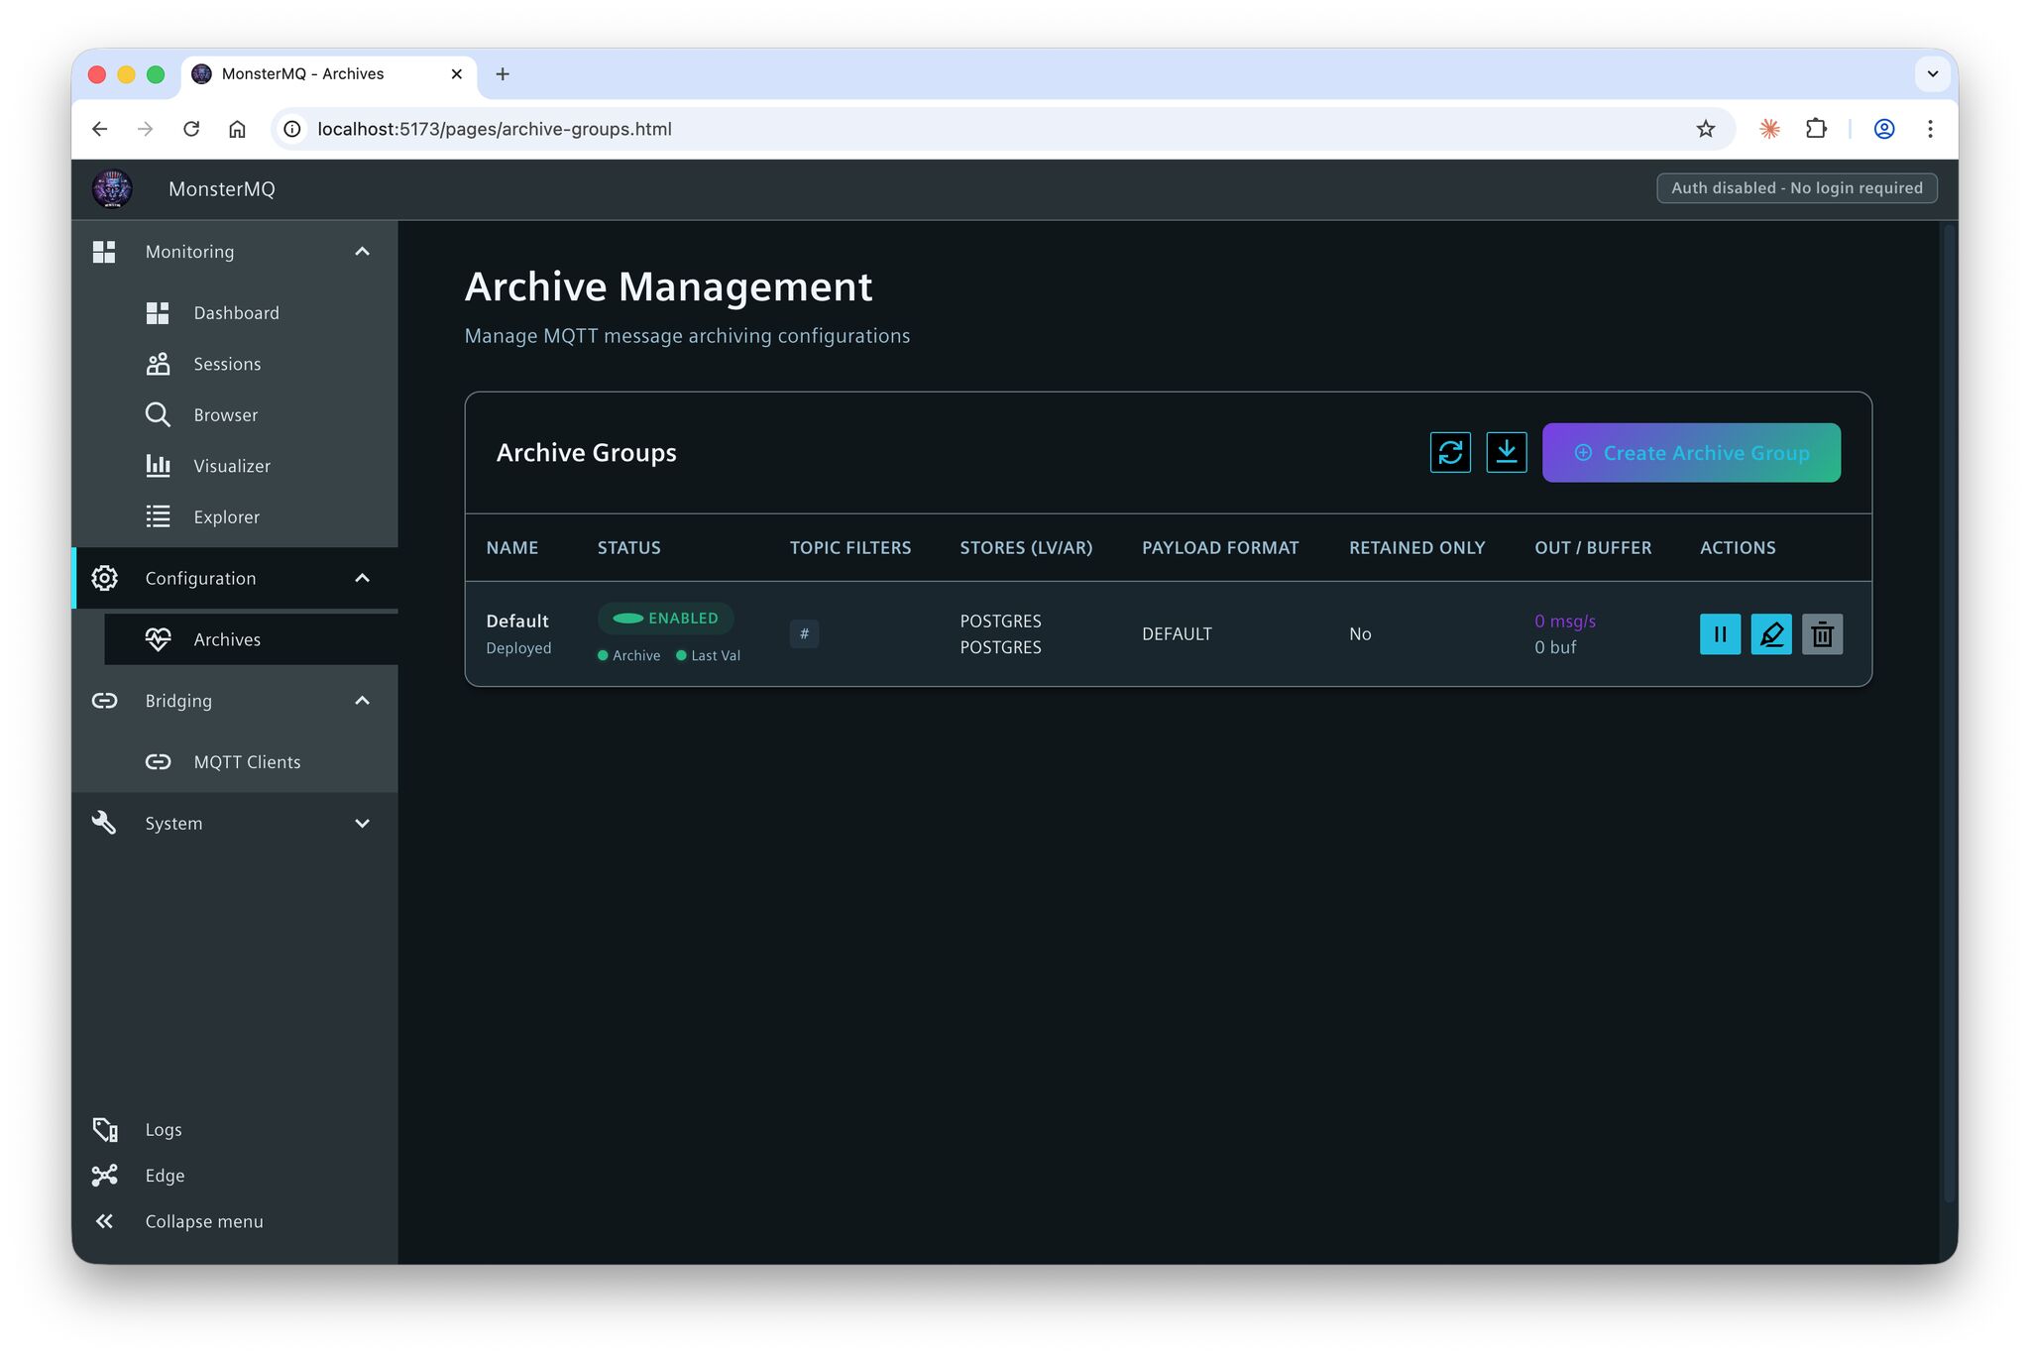Click the DEFAULT payload format cell
This screenshot has width=2030, height=1359.
click(1177, 634)
